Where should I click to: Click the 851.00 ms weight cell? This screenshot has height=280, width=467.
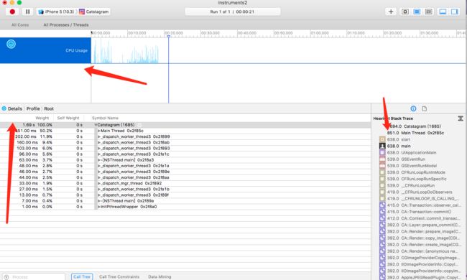[x=26, y=131]
